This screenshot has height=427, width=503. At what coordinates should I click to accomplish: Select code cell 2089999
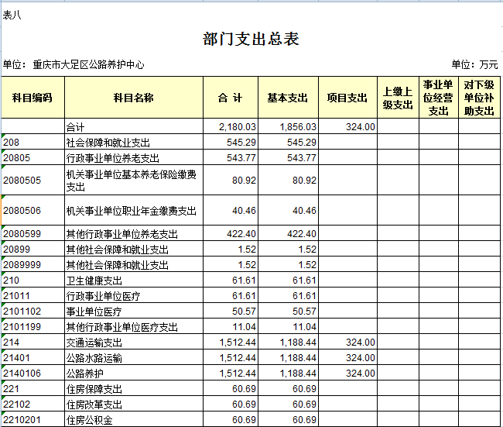pos(33,264)
